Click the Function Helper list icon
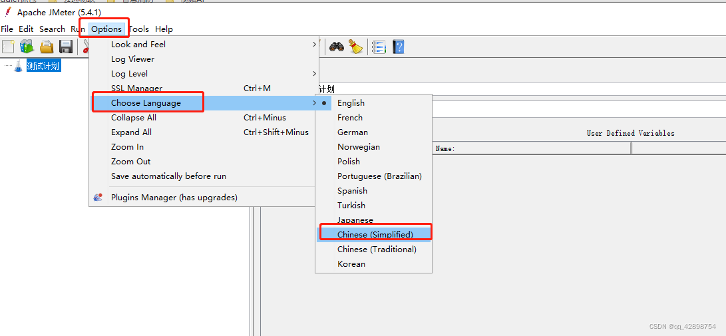The height and width of the screenshot is (336, 726). [x=379, y=47]
